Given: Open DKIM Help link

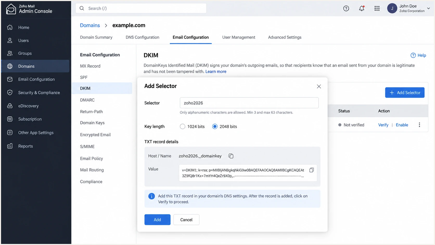Looking at the screenshot, I should point(418,55).
